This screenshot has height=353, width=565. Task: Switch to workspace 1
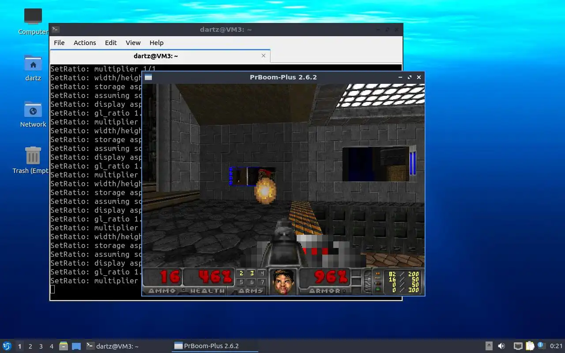click(x=19, y=346)
